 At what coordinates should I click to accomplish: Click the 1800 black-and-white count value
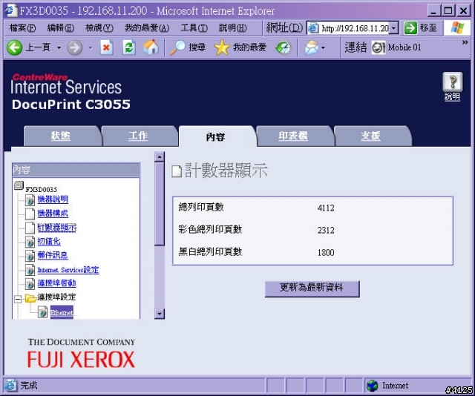(x=326, y=252)
